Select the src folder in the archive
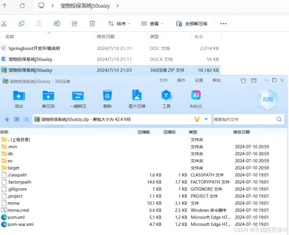The height and width of the screenshot is (235, 289). 10,161
